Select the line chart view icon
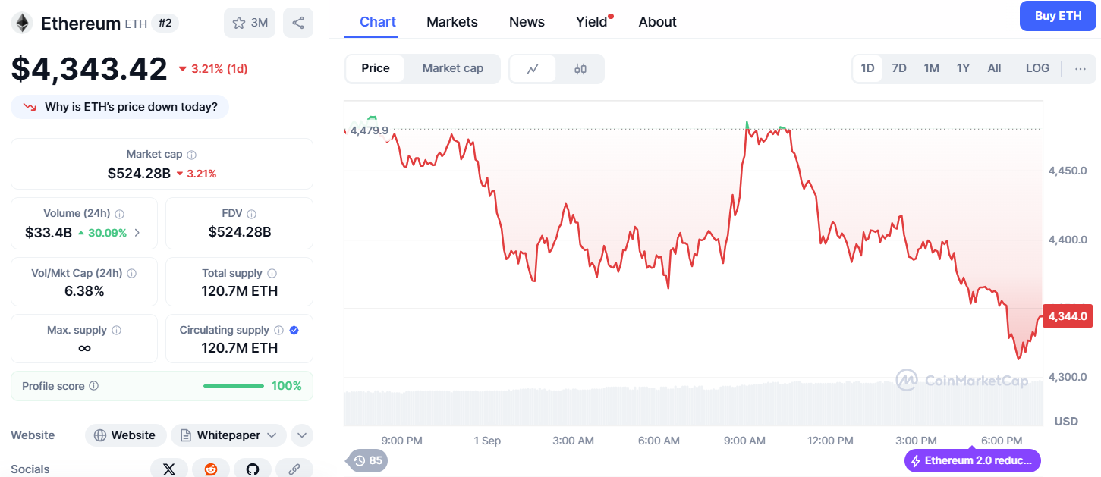The height and width of the screenshot is (477, 1101). point(533,68)
